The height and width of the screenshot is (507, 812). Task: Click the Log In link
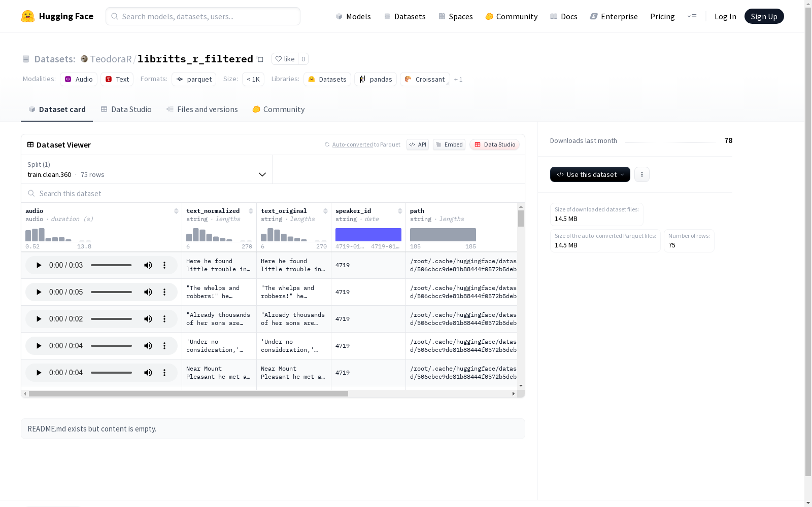[725, 16]
